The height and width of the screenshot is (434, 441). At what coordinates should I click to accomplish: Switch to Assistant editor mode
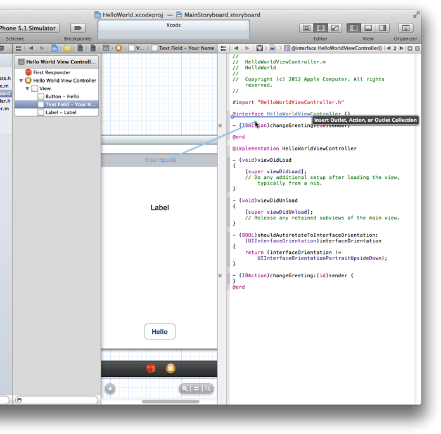click(321, 28)
